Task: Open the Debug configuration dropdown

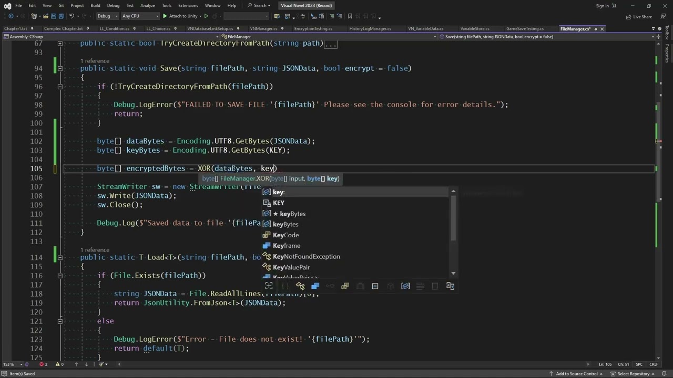Action: point(107,16)
